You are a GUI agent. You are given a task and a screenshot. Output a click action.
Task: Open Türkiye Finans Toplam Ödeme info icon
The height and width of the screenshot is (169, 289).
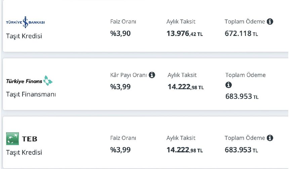(x=229, y=85)
